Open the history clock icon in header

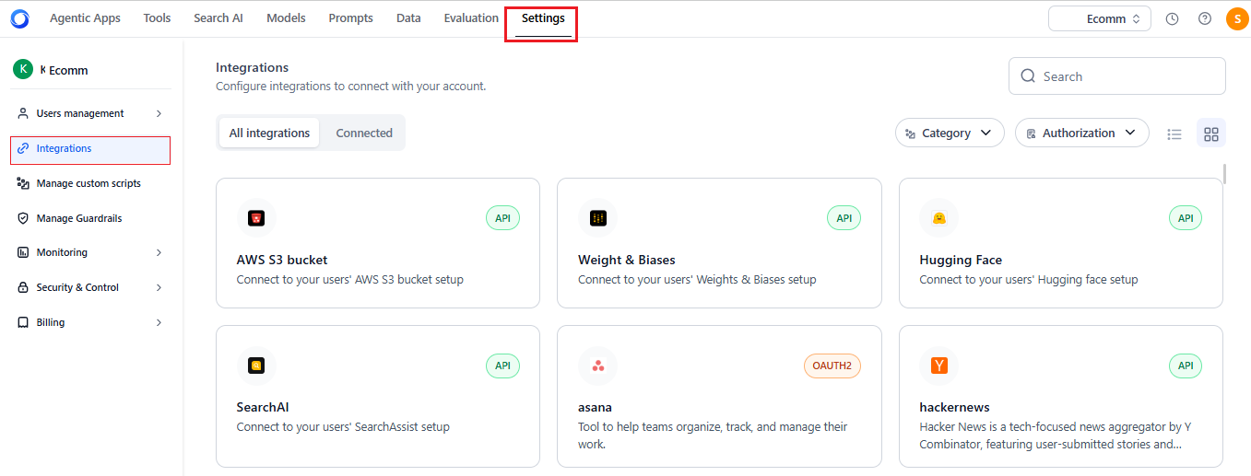tap(1172, 18)
